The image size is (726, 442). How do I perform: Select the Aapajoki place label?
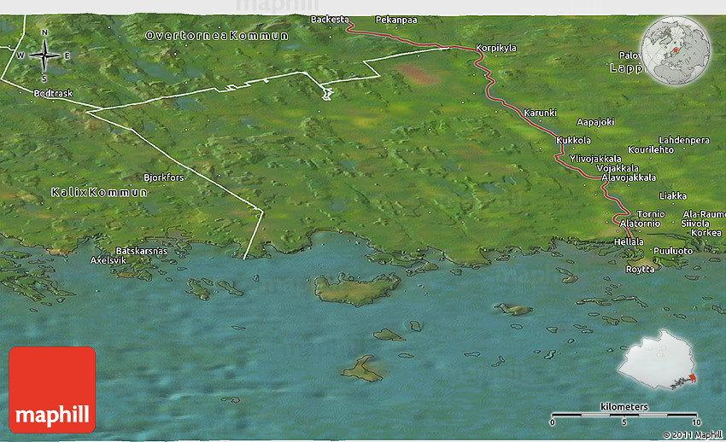[x=595, y=122]
